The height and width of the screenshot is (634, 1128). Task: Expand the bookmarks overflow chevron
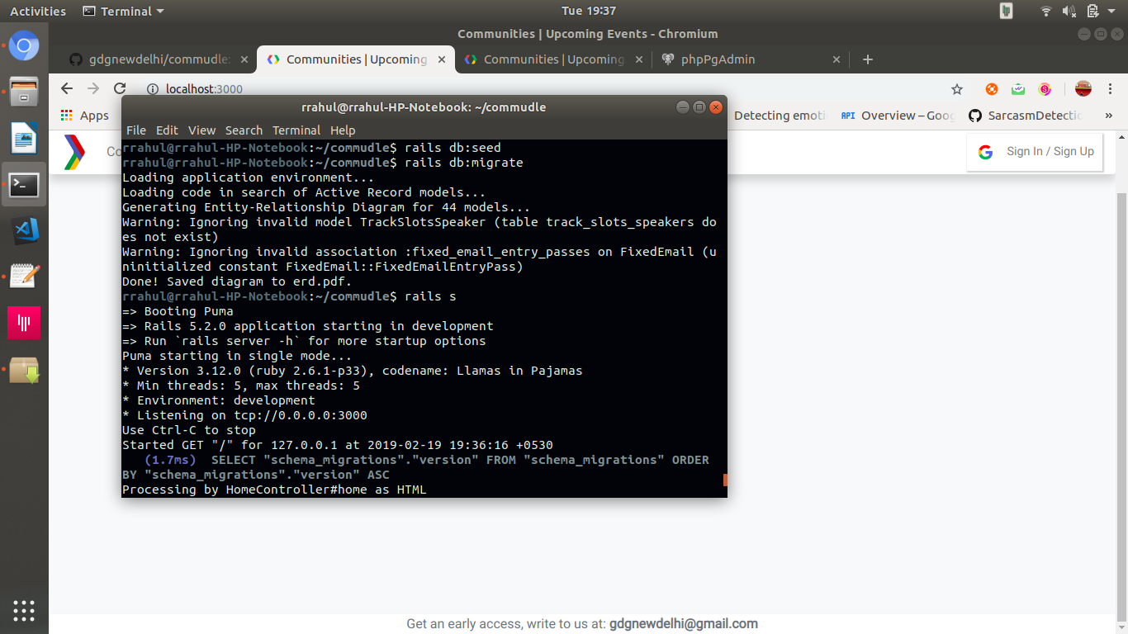click(1109, 116)
